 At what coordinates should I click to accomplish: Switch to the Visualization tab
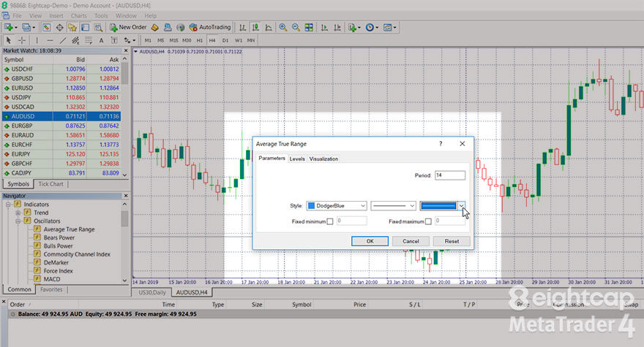(x=323, y=159)
